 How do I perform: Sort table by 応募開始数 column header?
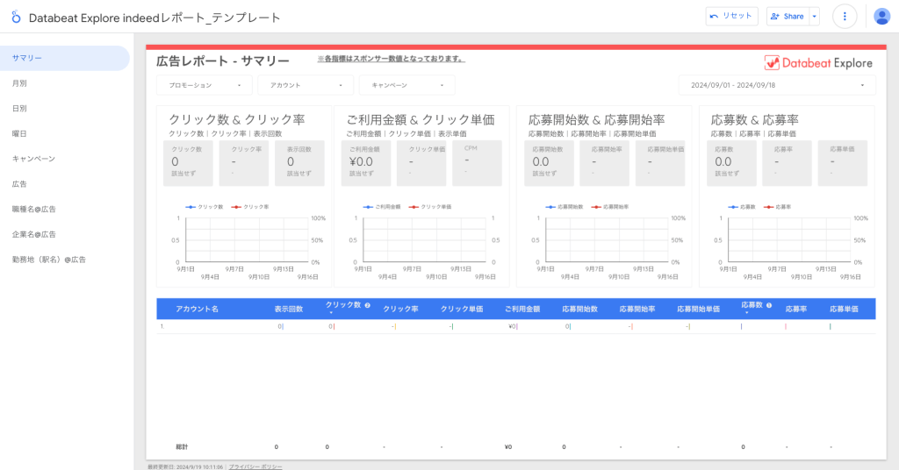579,310
